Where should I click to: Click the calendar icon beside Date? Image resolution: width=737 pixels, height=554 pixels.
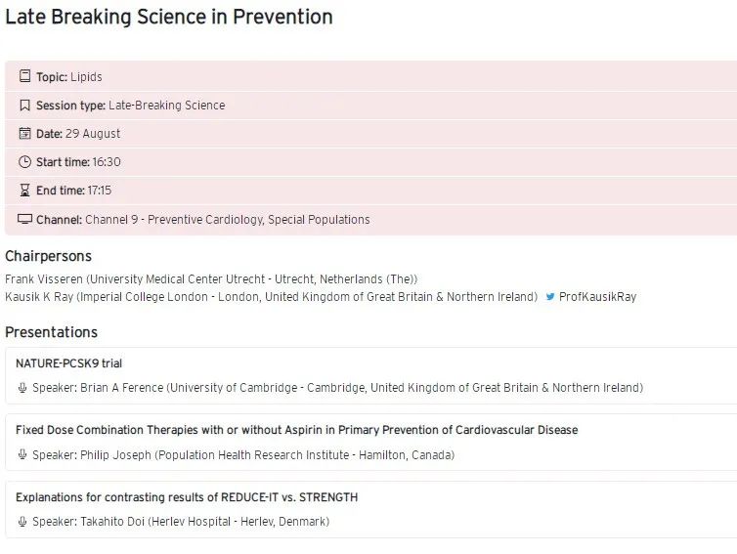coord(24,134)
